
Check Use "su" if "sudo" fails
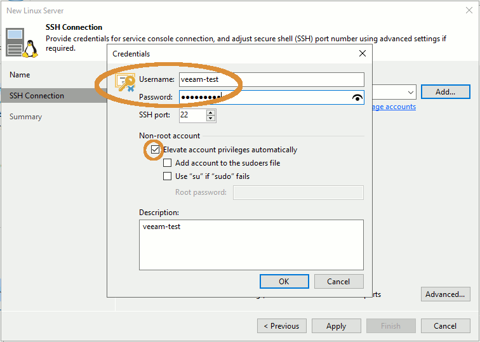(x=168, y=176)
